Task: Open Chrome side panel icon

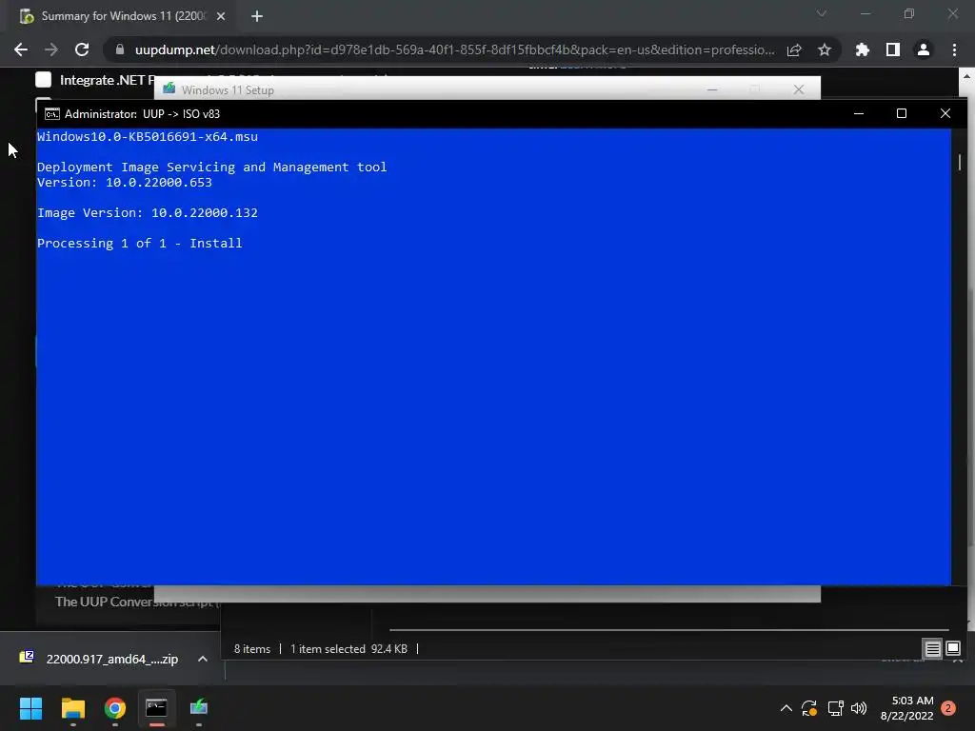Action: (x=893, y=49)
